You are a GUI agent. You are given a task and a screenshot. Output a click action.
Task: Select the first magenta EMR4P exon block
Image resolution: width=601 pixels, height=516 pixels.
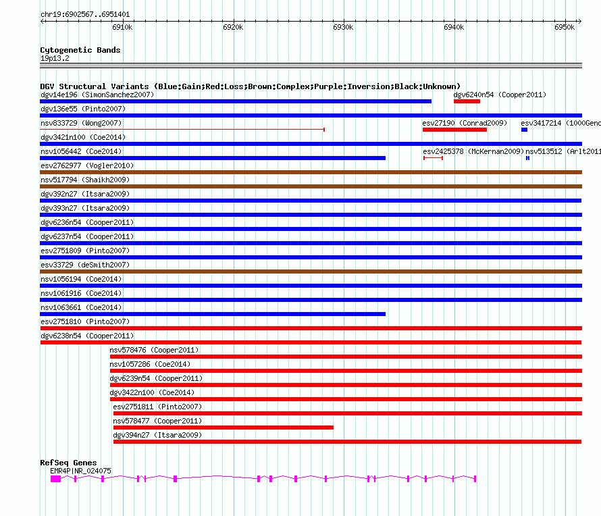55,479
